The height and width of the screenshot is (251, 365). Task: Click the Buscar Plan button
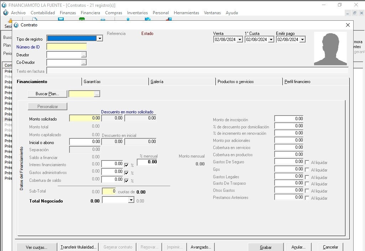[47, 94]
